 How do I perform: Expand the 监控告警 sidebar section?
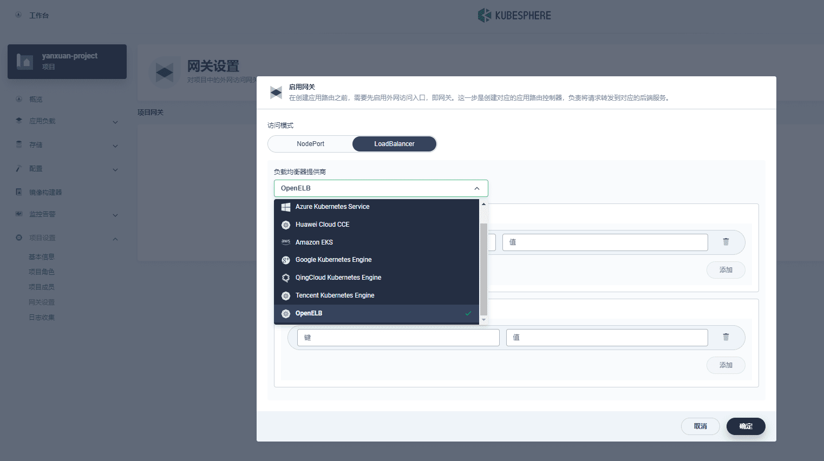tap(115, 215)
